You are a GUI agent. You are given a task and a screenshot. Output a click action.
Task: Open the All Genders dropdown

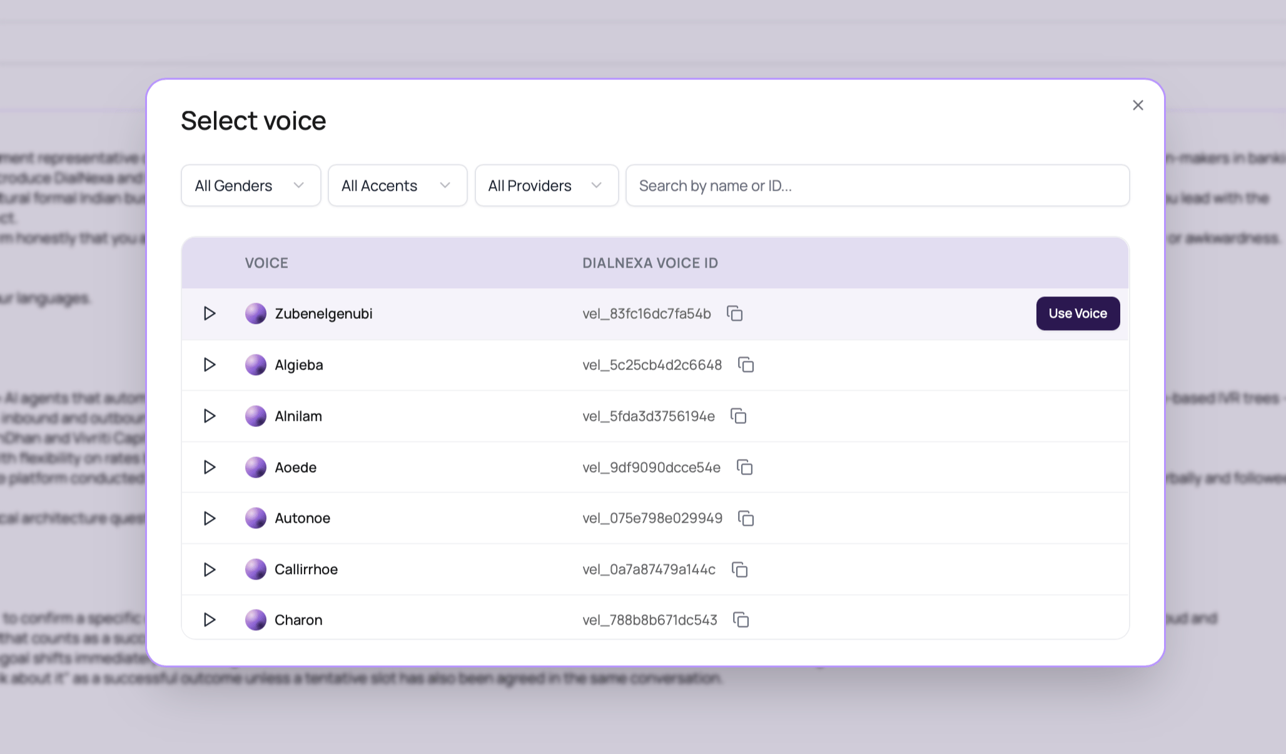click(x=251, y=186)
